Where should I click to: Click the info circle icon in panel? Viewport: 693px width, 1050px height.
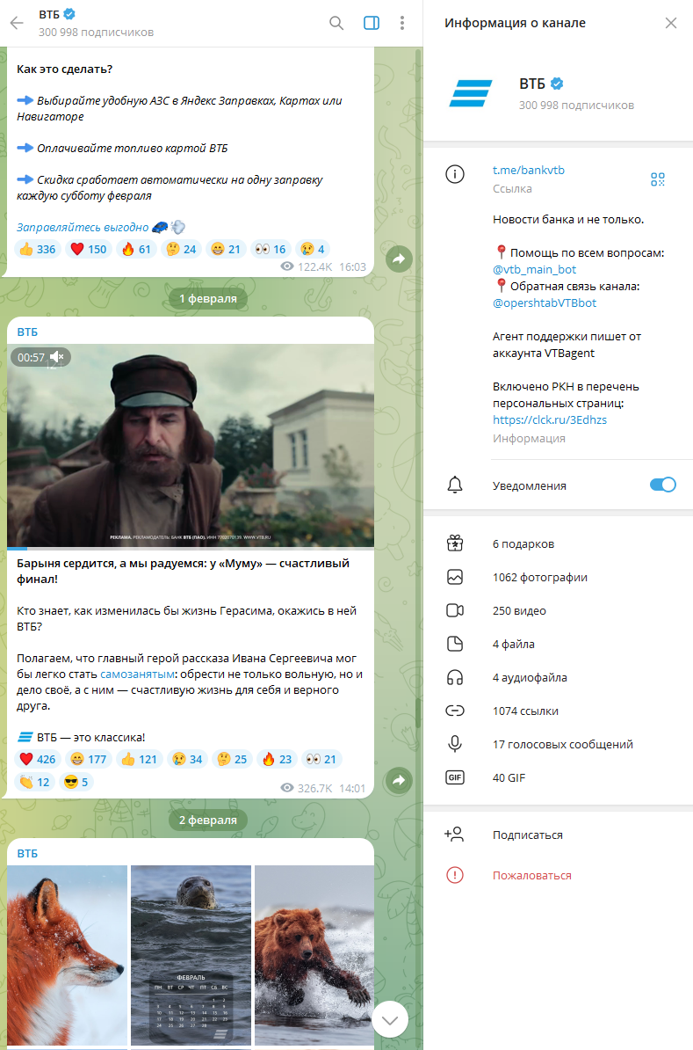tap(455, 175)
